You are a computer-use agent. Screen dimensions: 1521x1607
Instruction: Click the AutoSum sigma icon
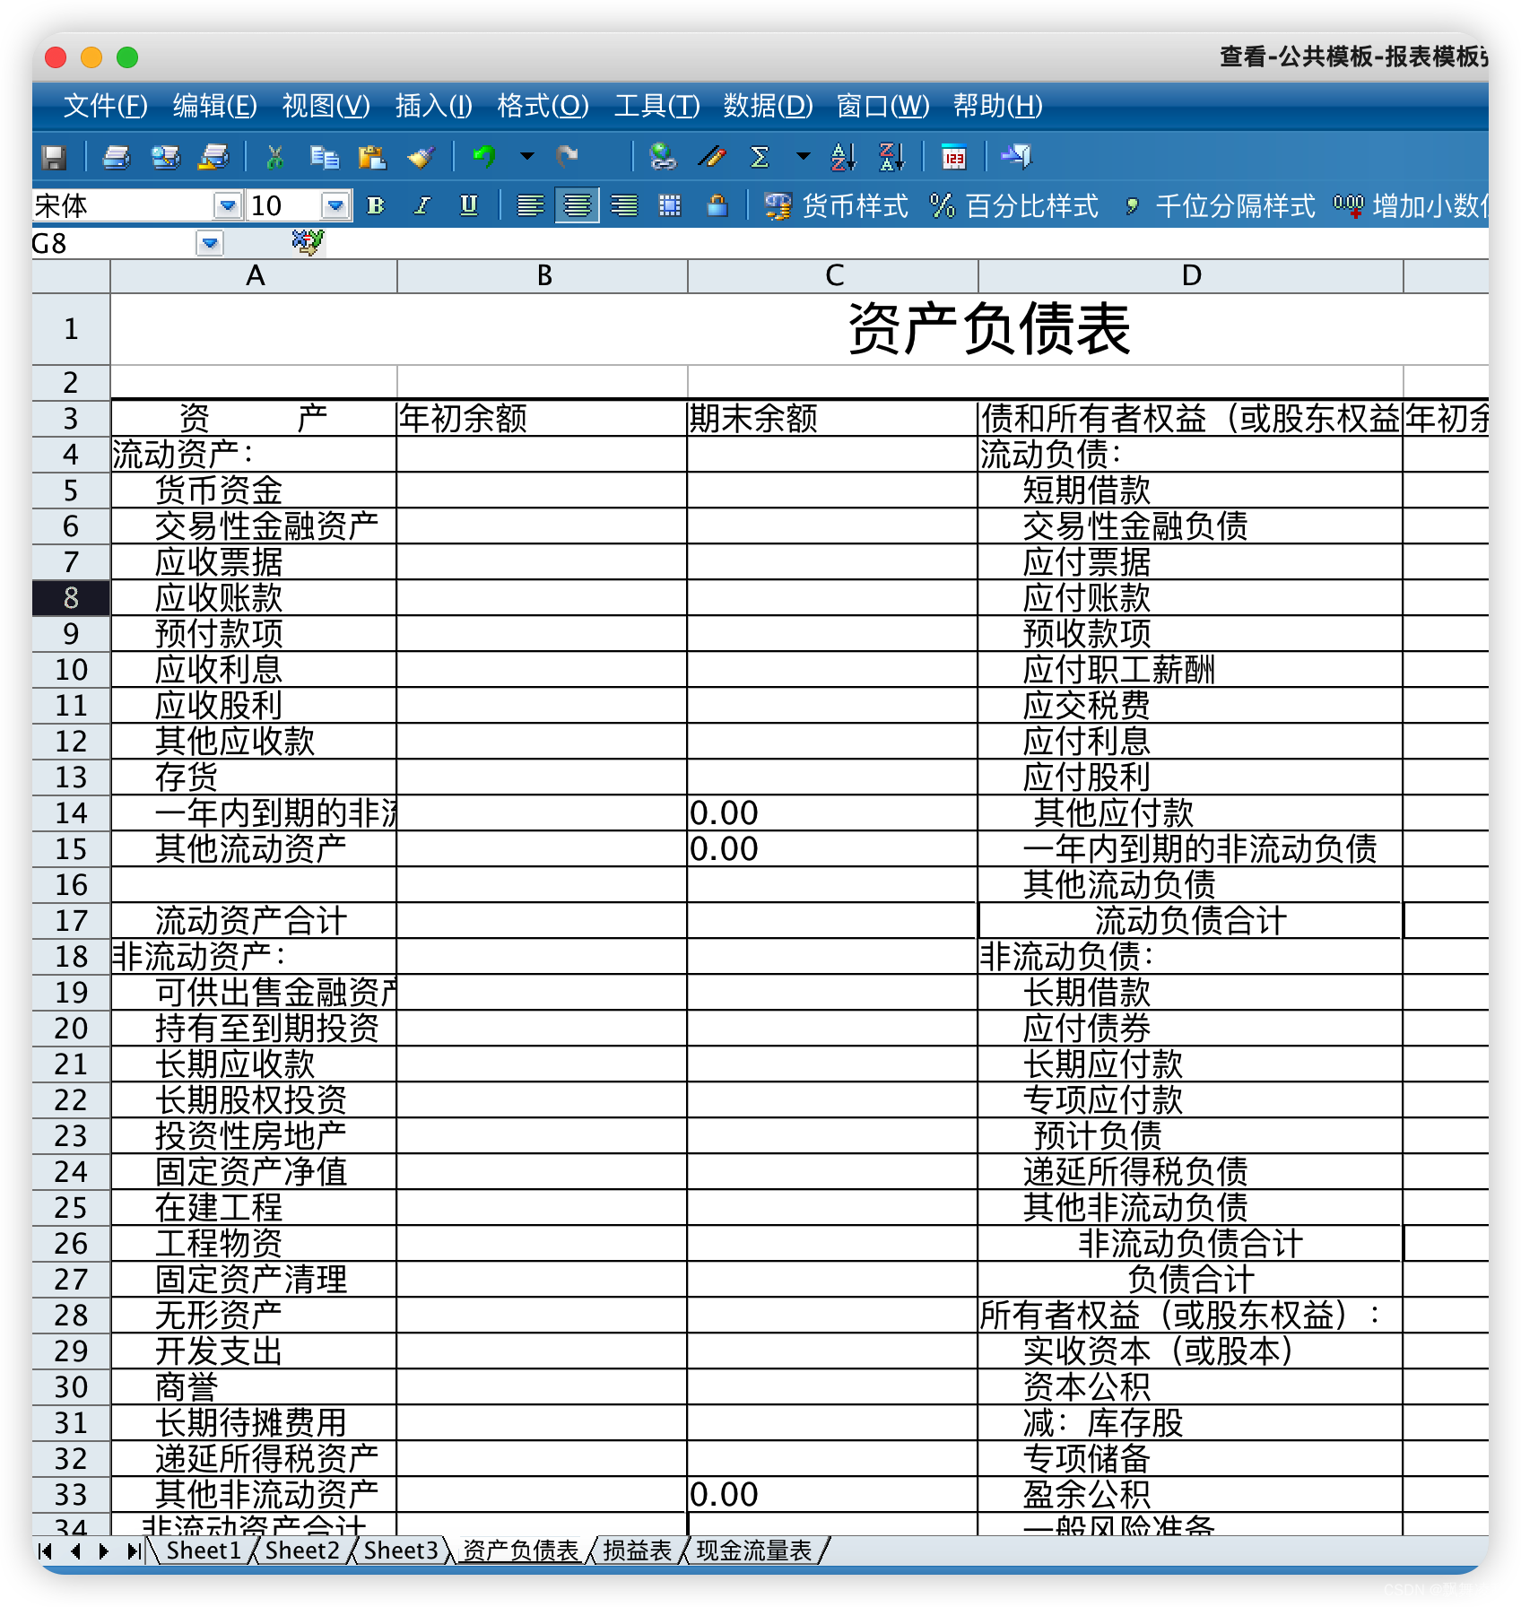(760, 157)
